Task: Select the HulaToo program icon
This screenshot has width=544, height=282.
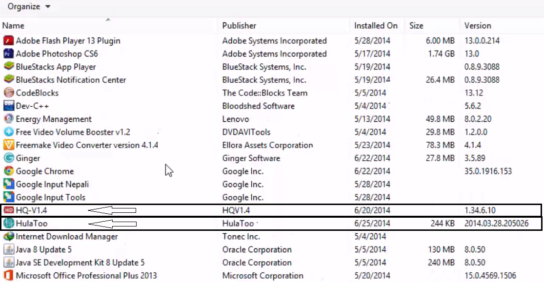Action: pos(8,224)
